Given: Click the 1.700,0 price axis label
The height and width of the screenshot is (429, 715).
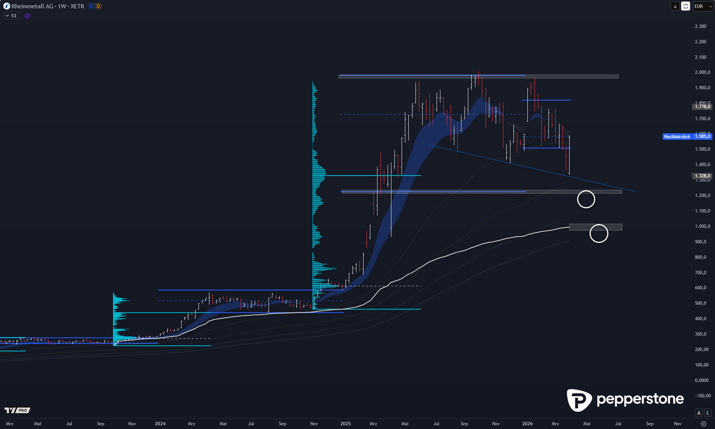Looking at the screenshot, I should click(x=703, y=119).
